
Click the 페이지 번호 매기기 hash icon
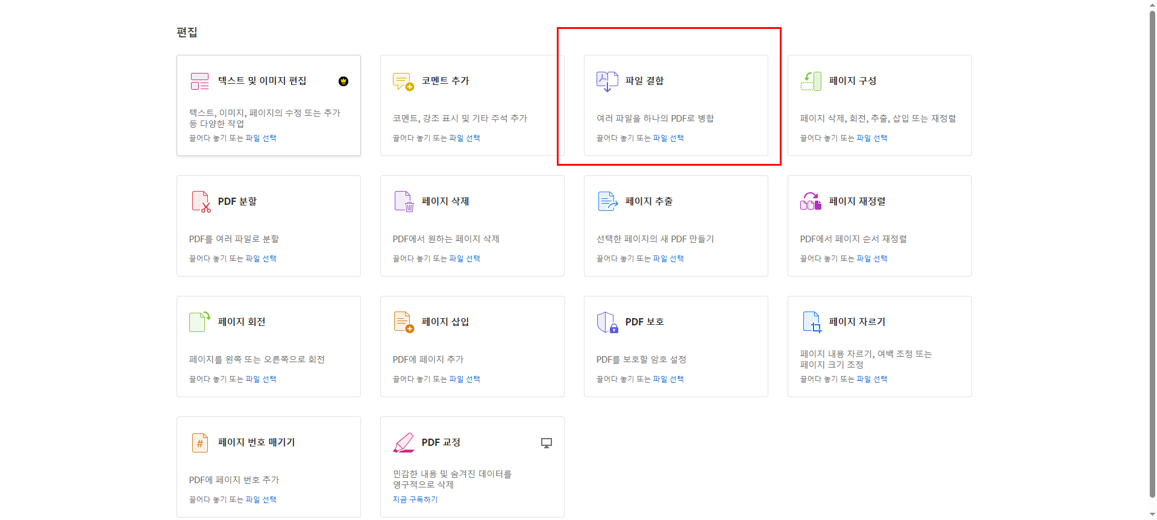(199, 443)
